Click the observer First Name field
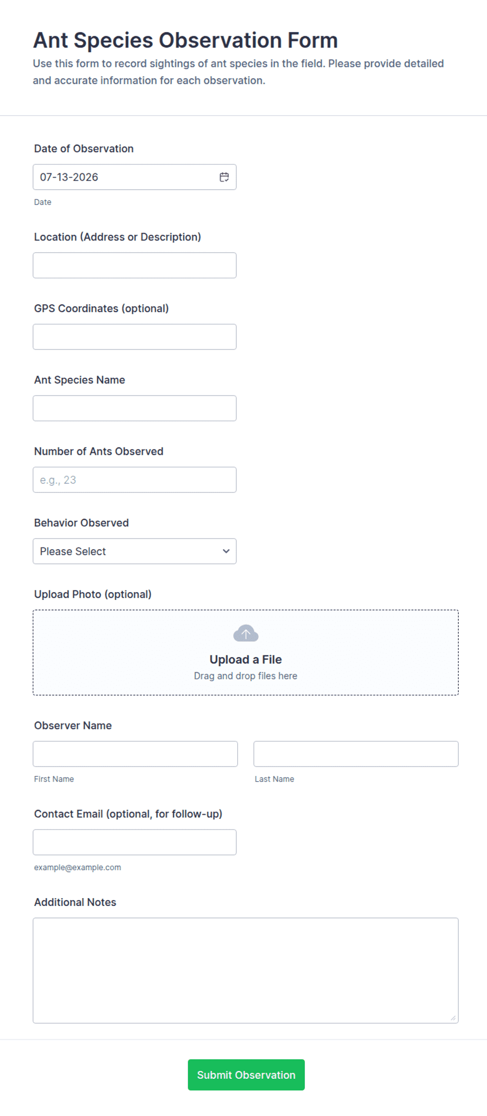 tap(135, 754)
